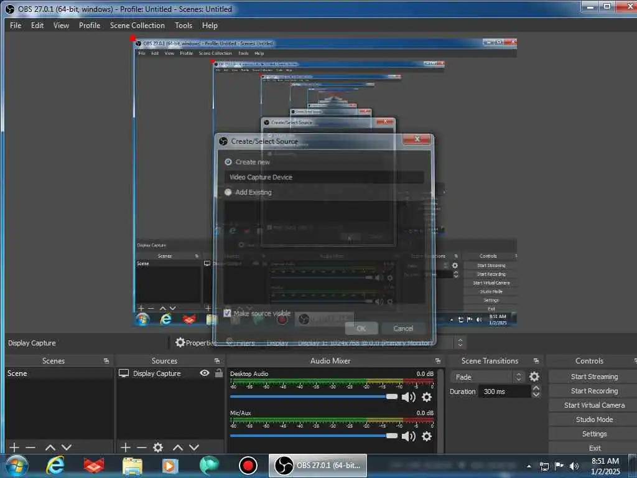Click the Duration 300 ms field
This screenshot has height=478, width=637.
pos(505,391)
